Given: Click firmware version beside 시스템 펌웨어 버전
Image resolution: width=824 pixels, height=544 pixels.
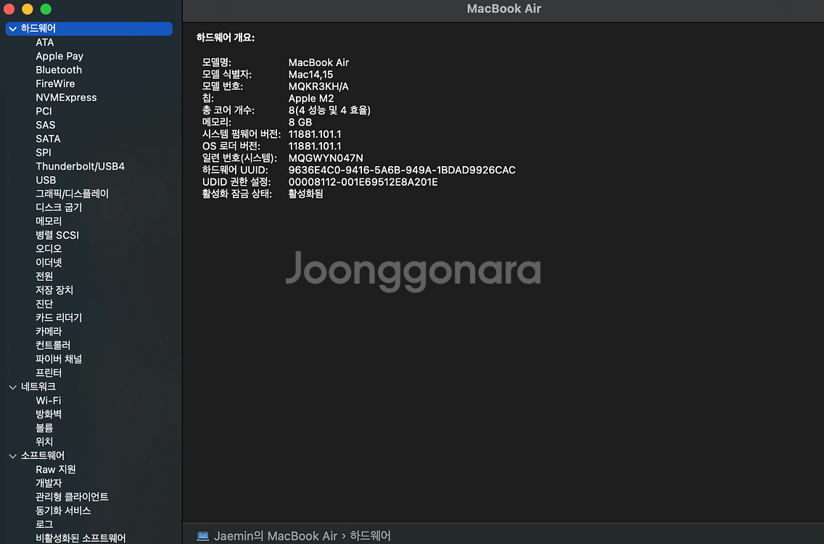Looking at the screenshot, I should point(315,135).
